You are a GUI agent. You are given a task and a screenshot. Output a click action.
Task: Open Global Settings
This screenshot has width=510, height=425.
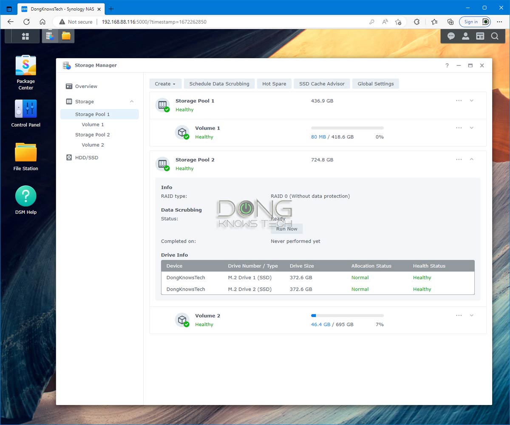point(376,84)
